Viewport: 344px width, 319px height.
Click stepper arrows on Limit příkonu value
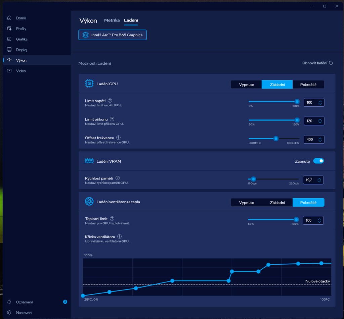click(320, 121)
